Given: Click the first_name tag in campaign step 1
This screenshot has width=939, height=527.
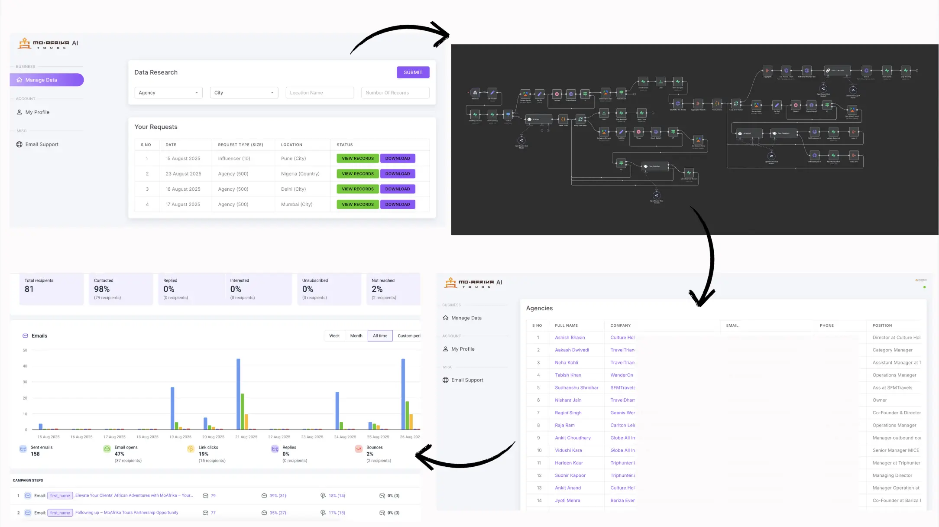Looking at the screenshot, I should coord(60,496).
